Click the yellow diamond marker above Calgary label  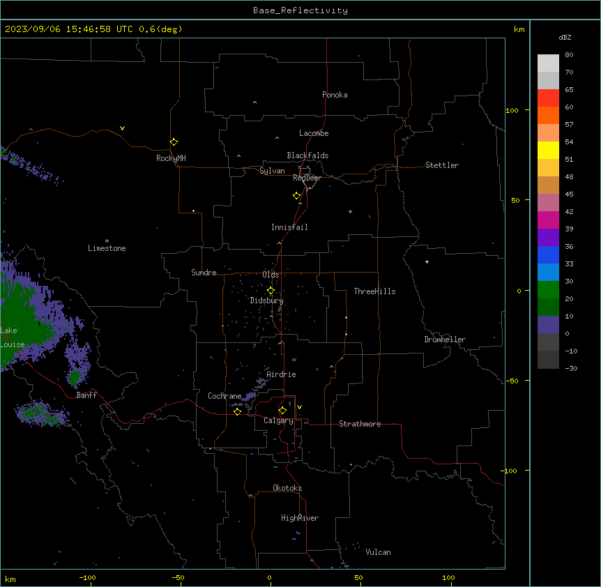click(x=282, y=411)
